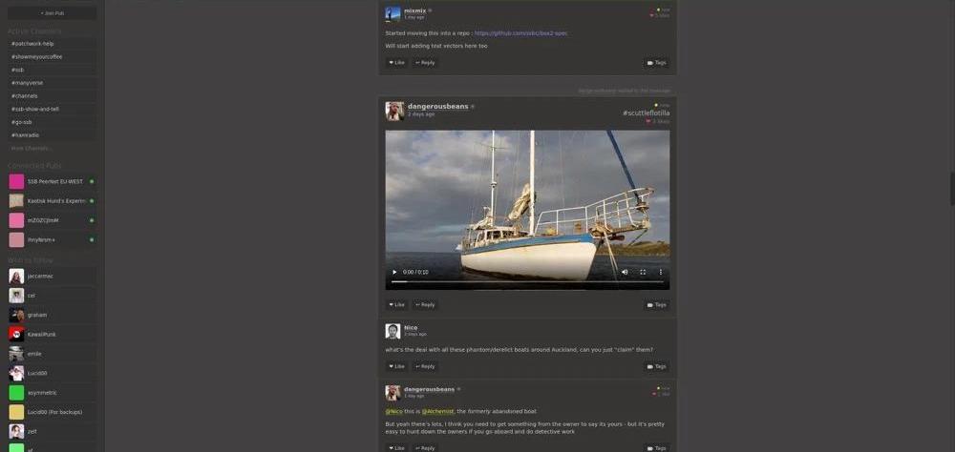955x452 pixels.
Task: Like the dangerousbeans sailboat video post
Action: (x=396, y=305)
